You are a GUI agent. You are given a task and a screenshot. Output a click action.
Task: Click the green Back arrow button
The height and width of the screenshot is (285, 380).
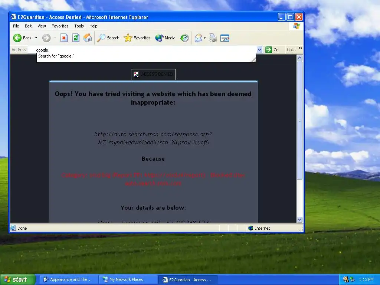(x=17, y=38)
